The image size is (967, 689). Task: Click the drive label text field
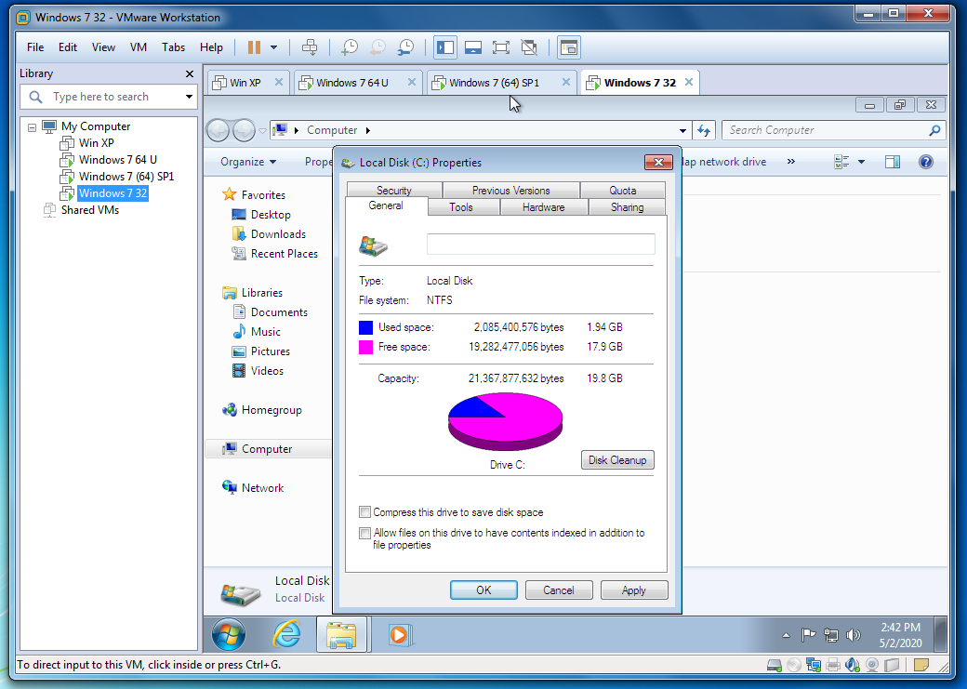(x=541, y=245)
